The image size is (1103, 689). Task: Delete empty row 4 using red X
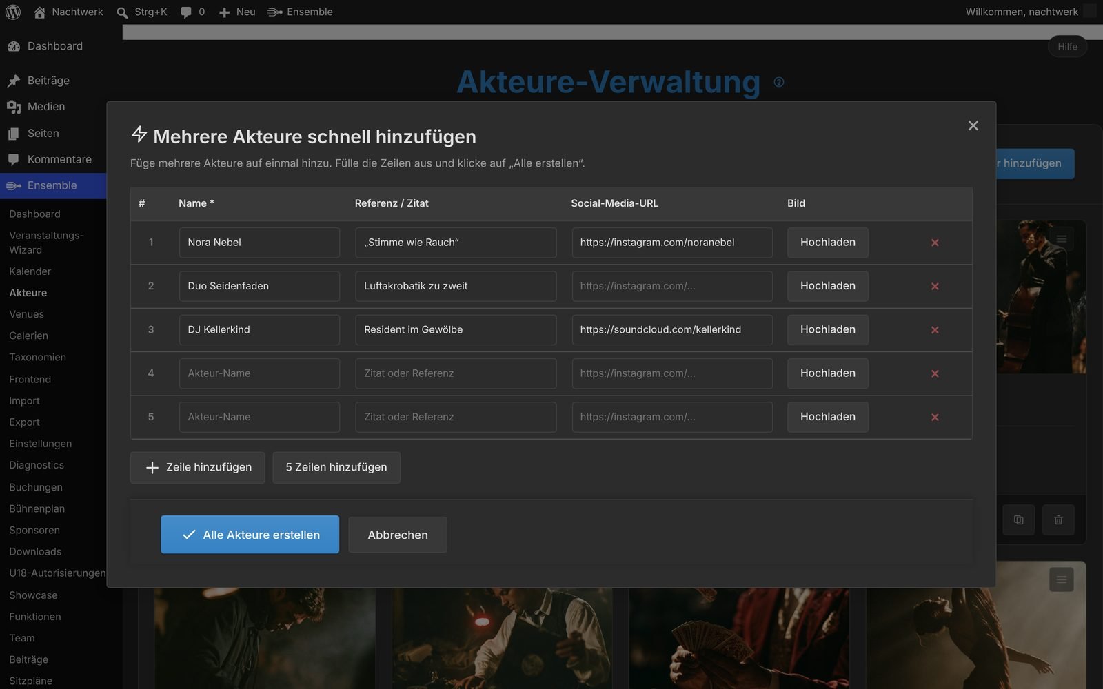coord(935,373)
